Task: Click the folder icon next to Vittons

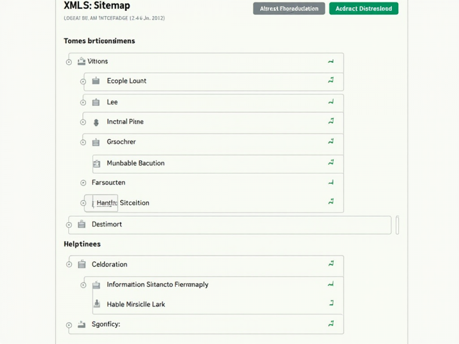Action: (81, 61)
